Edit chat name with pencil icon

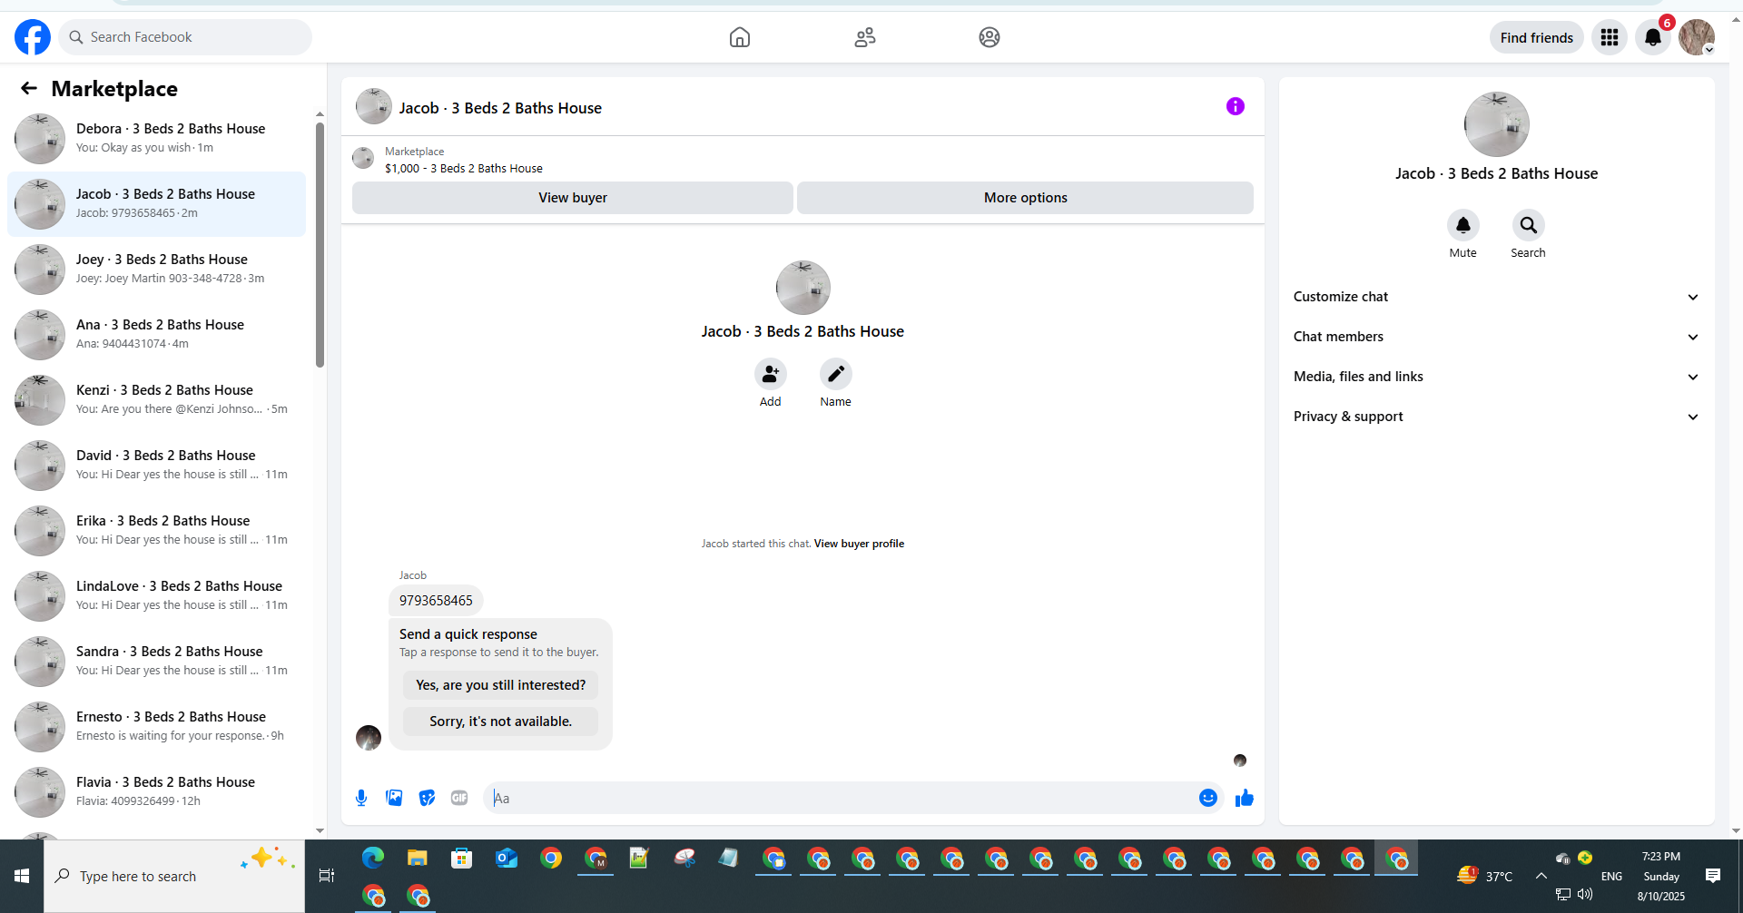[836, 374]
